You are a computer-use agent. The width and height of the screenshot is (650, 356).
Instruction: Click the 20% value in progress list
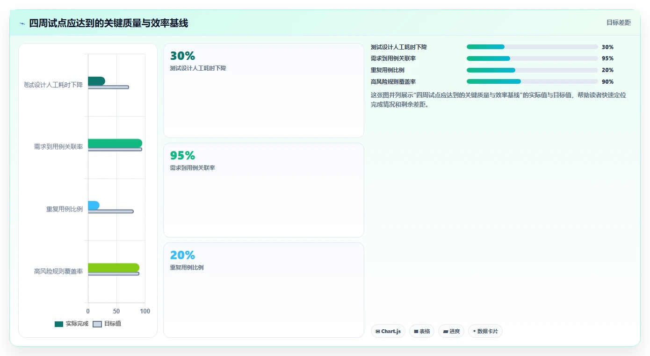pyautogui.click(x=607, y=70)
